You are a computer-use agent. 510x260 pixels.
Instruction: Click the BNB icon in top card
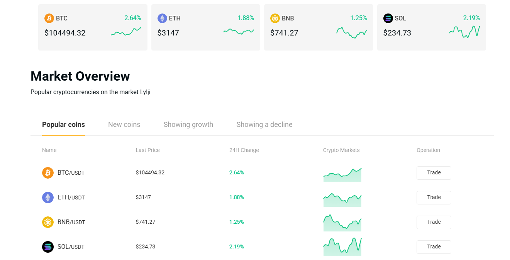(x=275, y=18)
